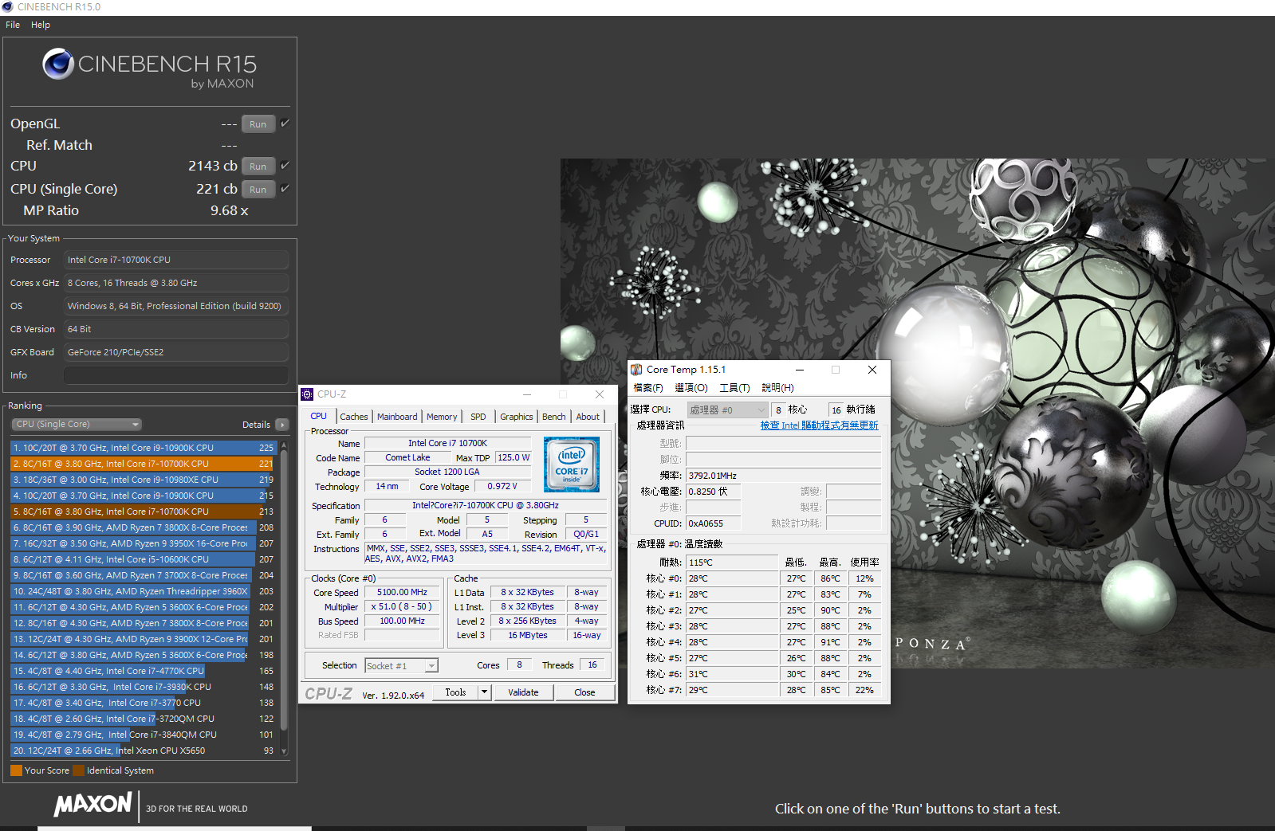Screen dimensions: 1275x831
Task: Switch to the Bench tab in CPU-Z
Action: pos(554,417)
